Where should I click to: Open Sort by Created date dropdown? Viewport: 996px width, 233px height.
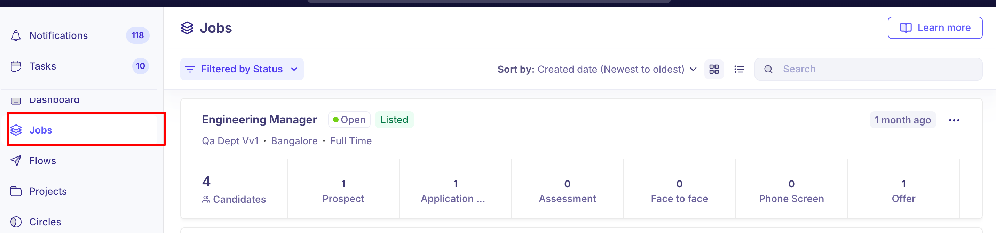point(597,69)
